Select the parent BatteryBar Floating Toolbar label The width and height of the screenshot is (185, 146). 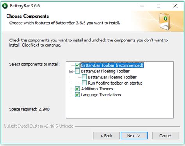pos(105,71)
